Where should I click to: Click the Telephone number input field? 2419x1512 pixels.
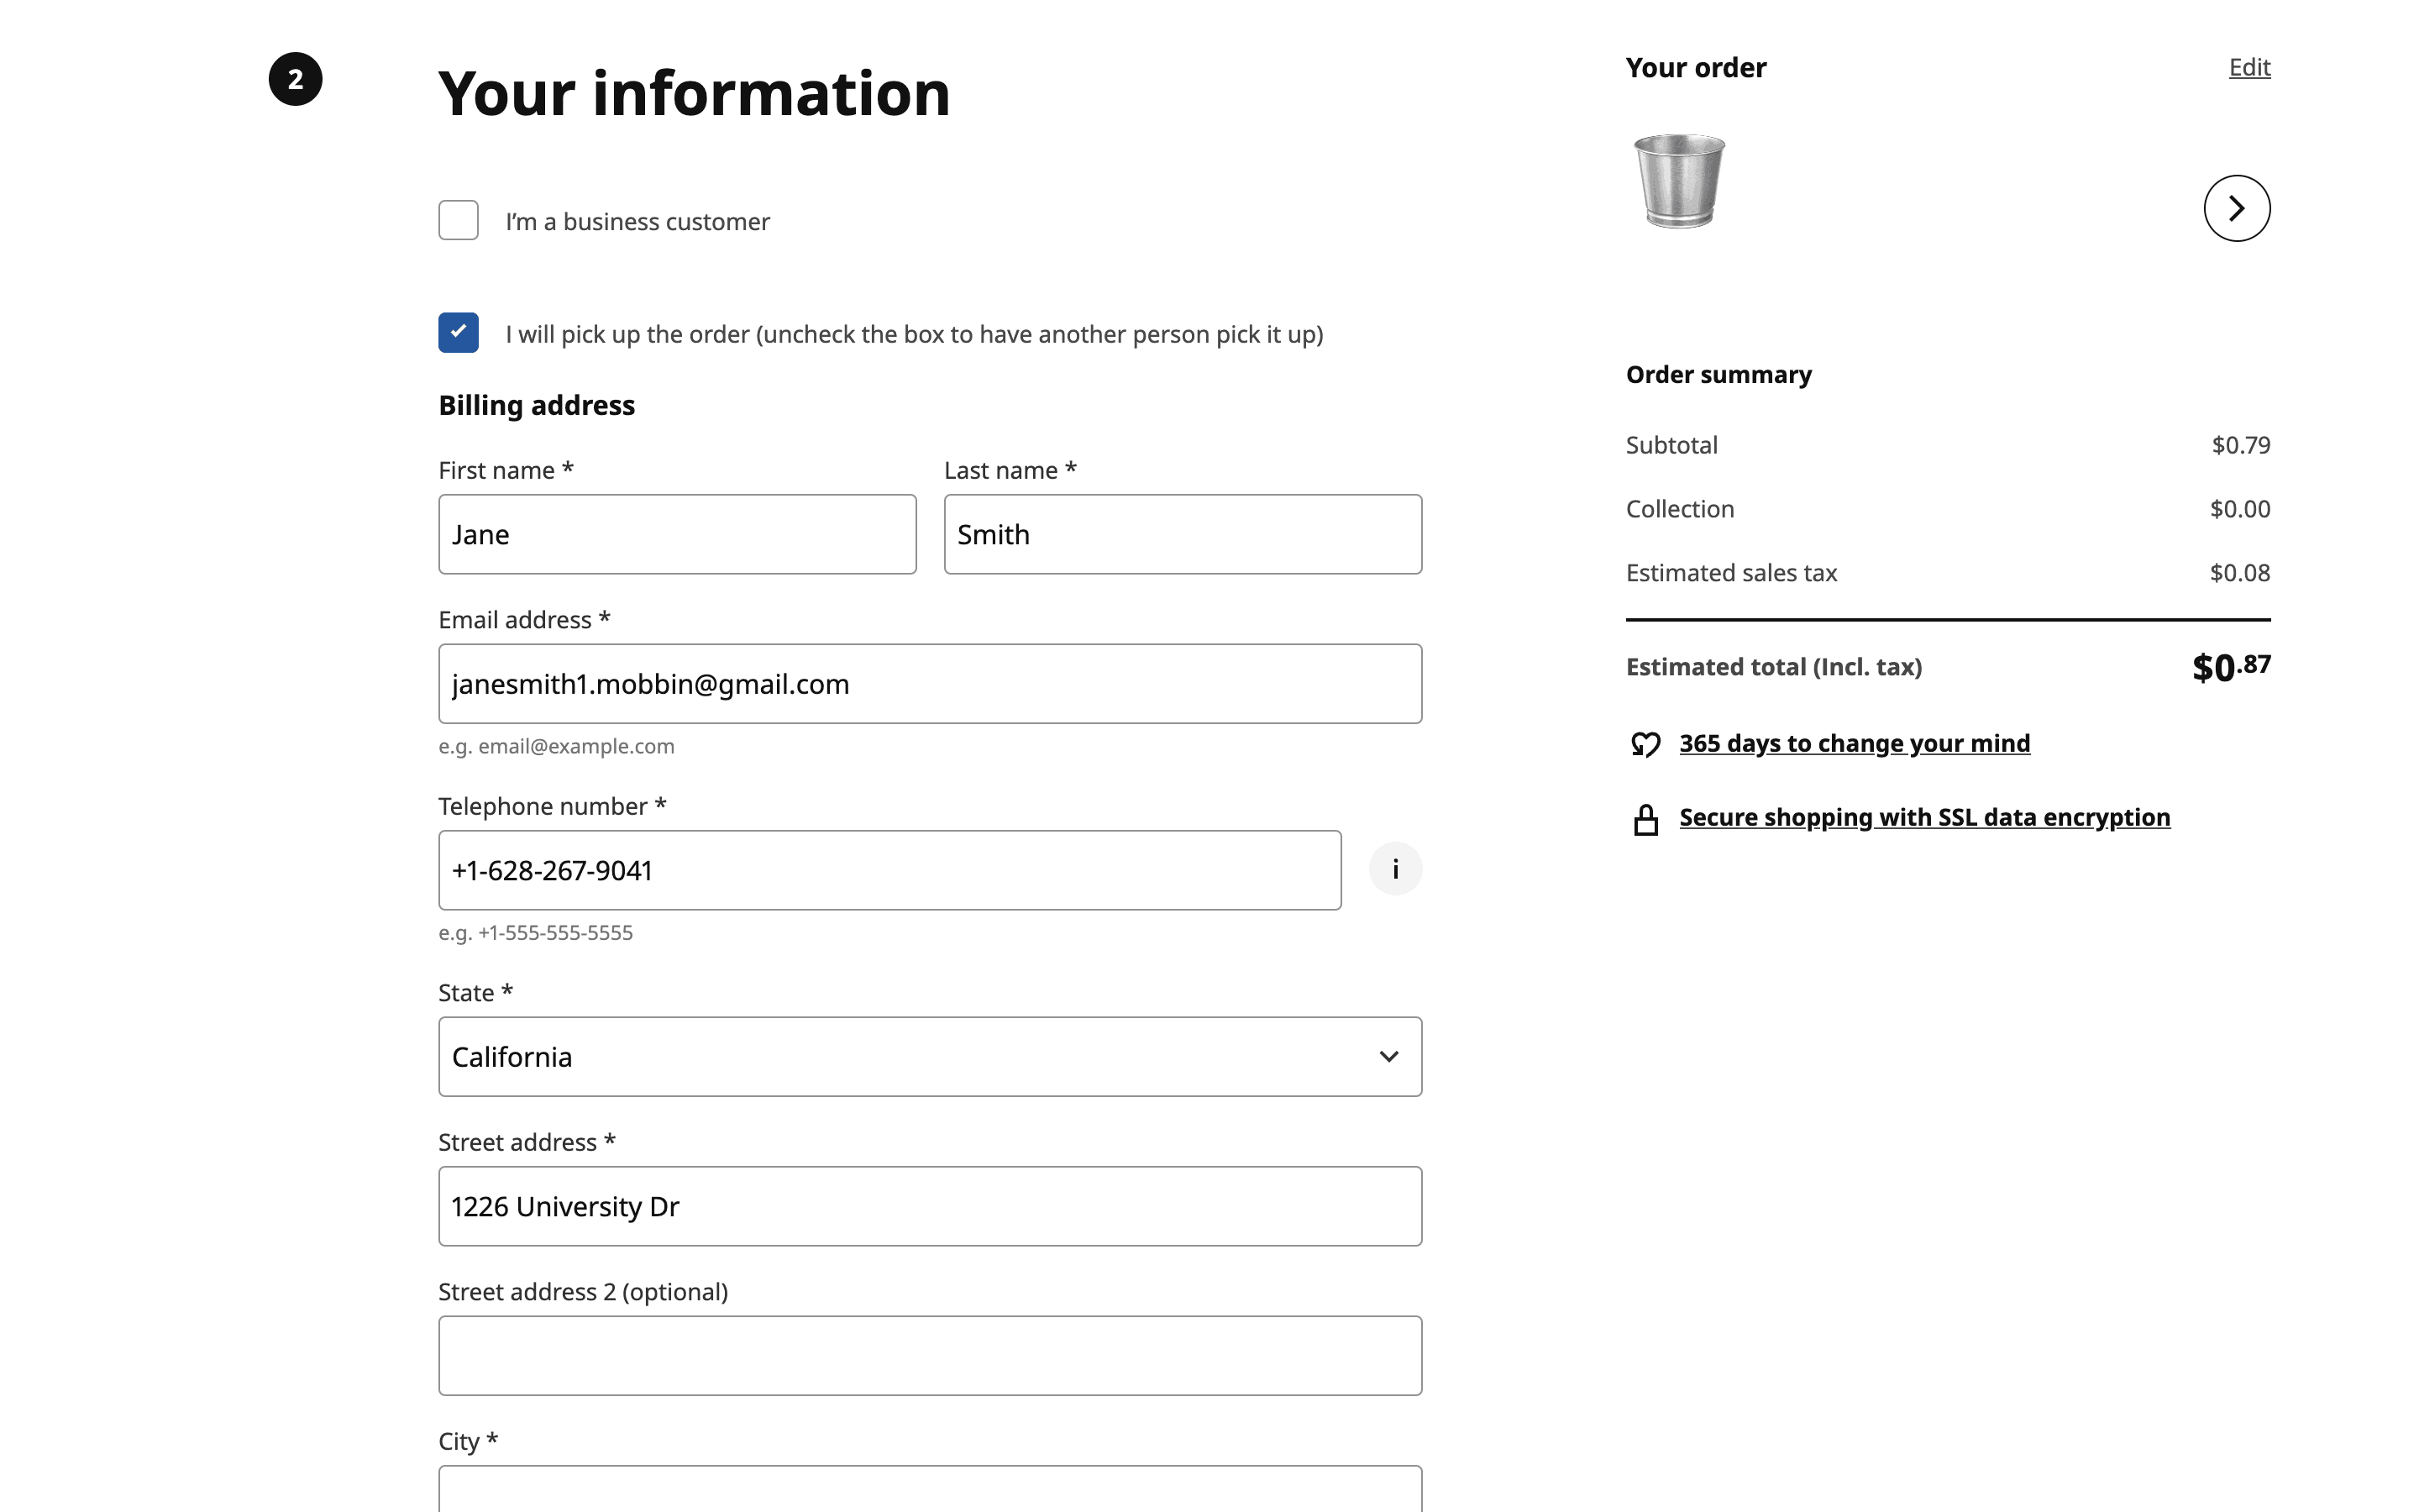[x=889, y=870]
